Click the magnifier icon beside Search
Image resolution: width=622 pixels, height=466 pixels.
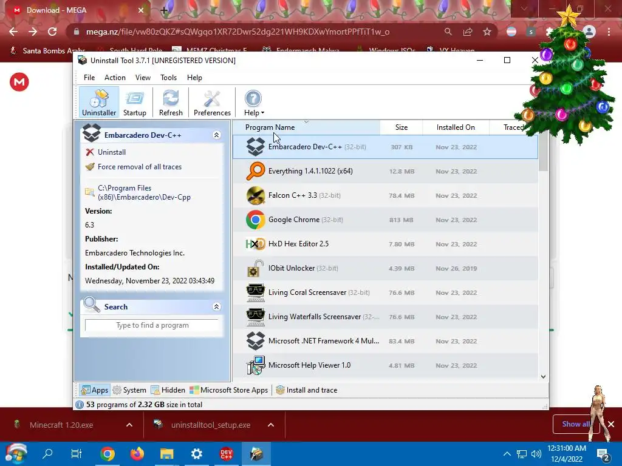[92, 305]
